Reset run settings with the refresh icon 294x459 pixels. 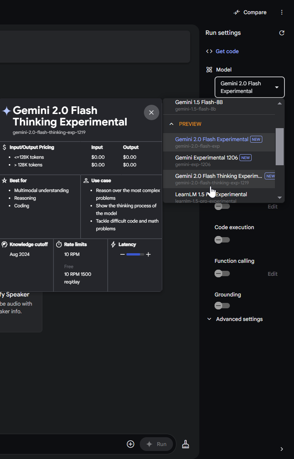tap(282, 33)
